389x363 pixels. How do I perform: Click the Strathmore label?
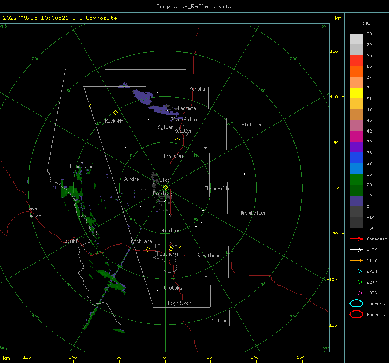[210, 256]
